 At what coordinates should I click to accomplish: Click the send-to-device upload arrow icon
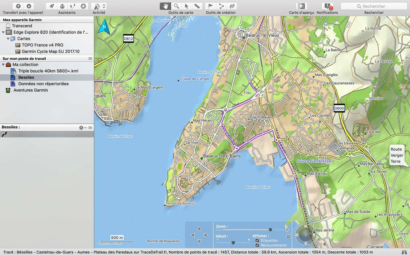coord(18,6)
